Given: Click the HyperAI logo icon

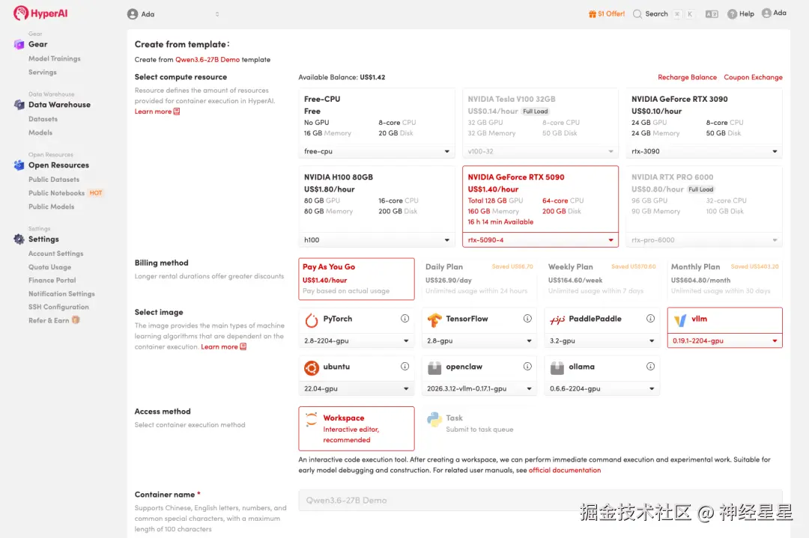Looking at the screenshot, I should [x=21, y=13].
